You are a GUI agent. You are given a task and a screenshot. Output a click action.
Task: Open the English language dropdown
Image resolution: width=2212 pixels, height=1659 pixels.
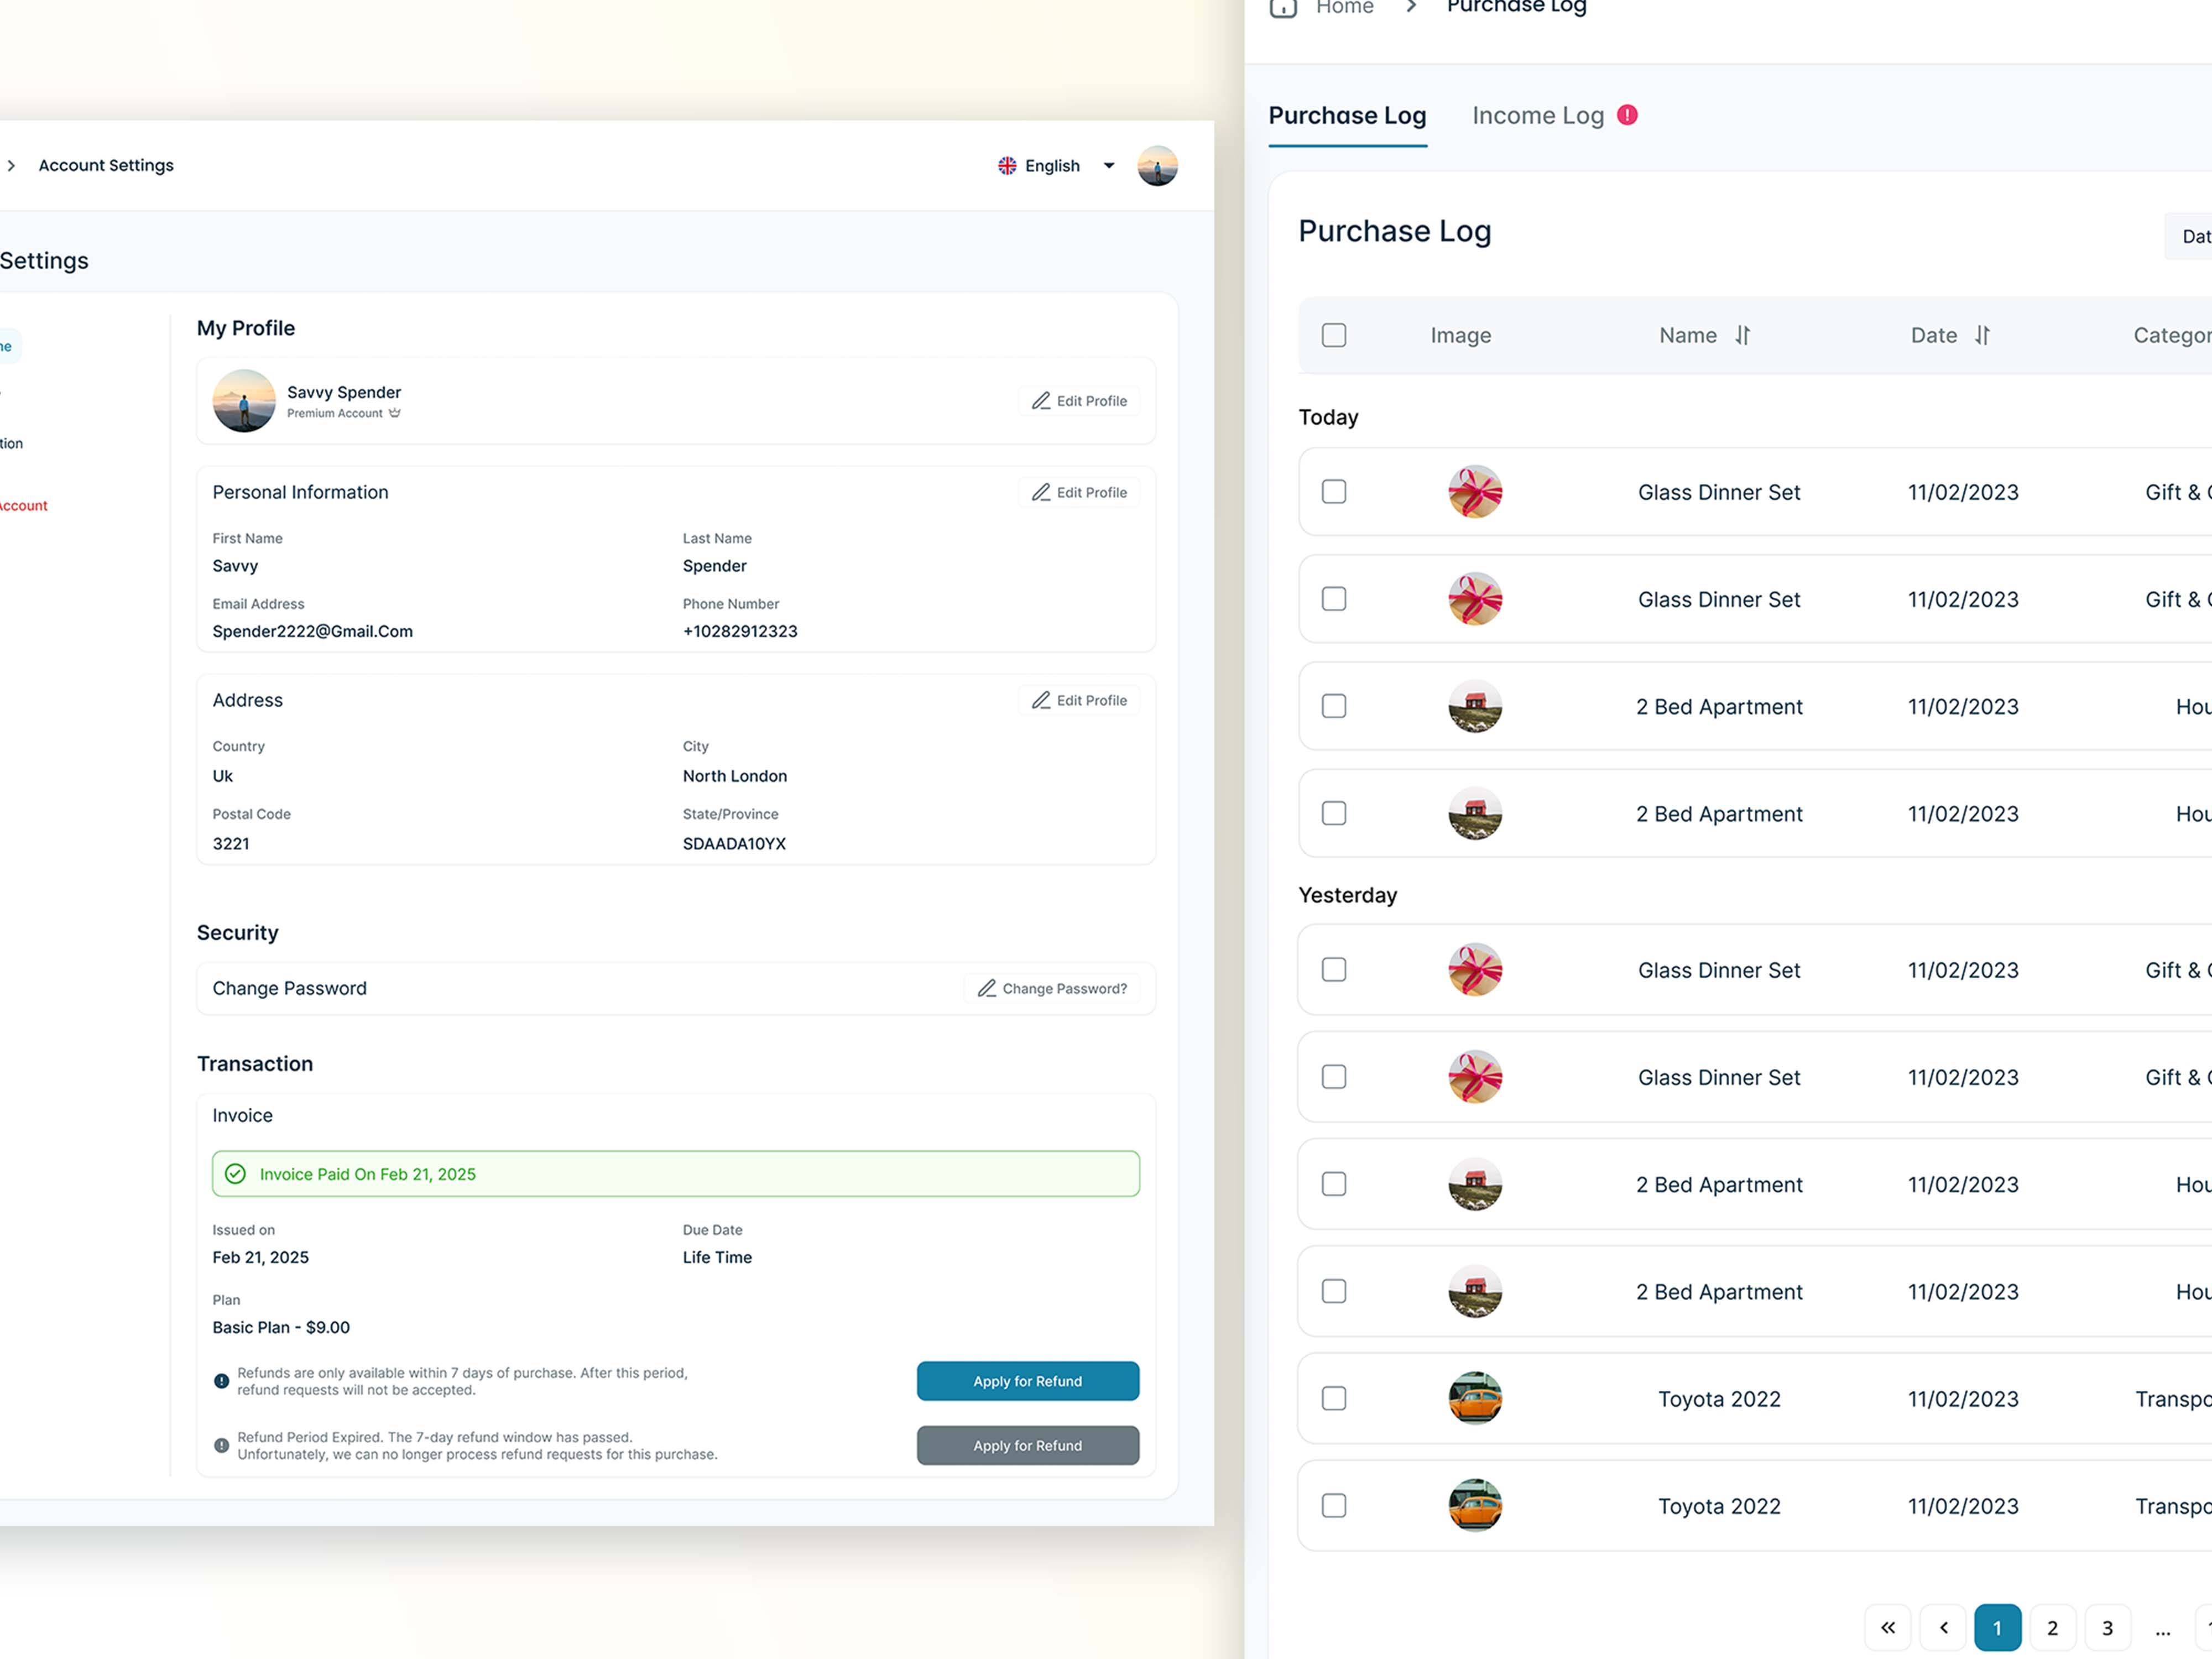[1108, 165]
